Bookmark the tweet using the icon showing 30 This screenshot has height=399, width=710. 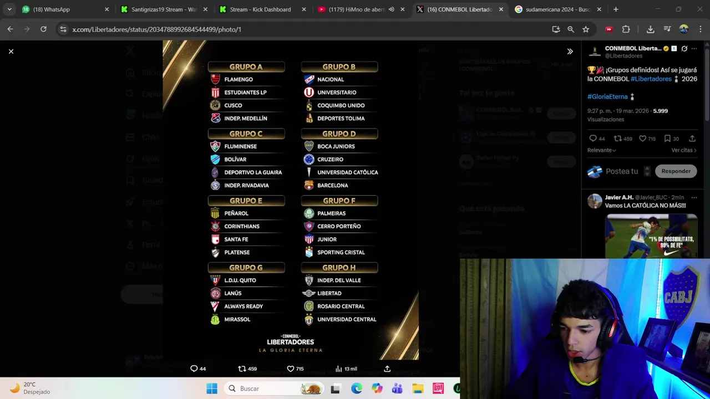(x=671, y=139)
